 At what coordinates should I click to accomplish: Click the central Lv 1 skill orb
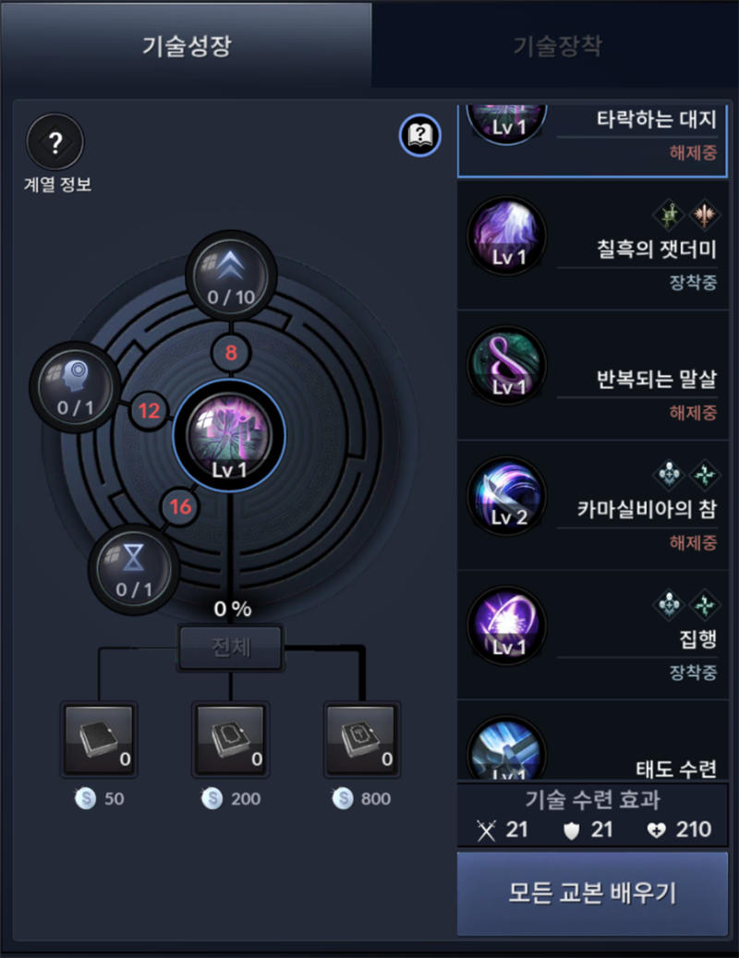point(229,436)
